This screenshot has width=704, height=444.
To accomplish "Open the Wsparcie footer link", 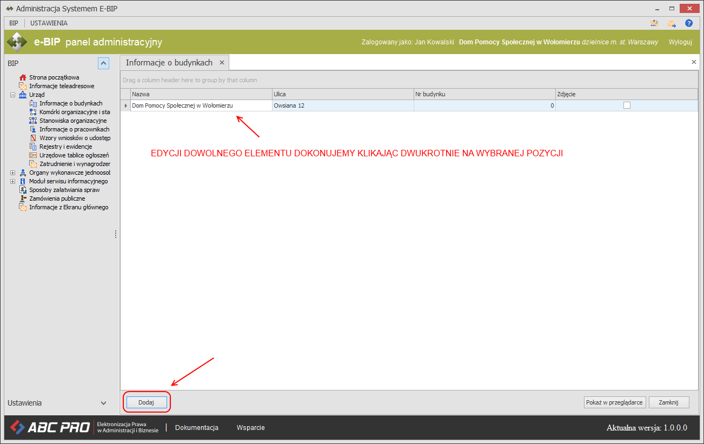I will 251,427.
